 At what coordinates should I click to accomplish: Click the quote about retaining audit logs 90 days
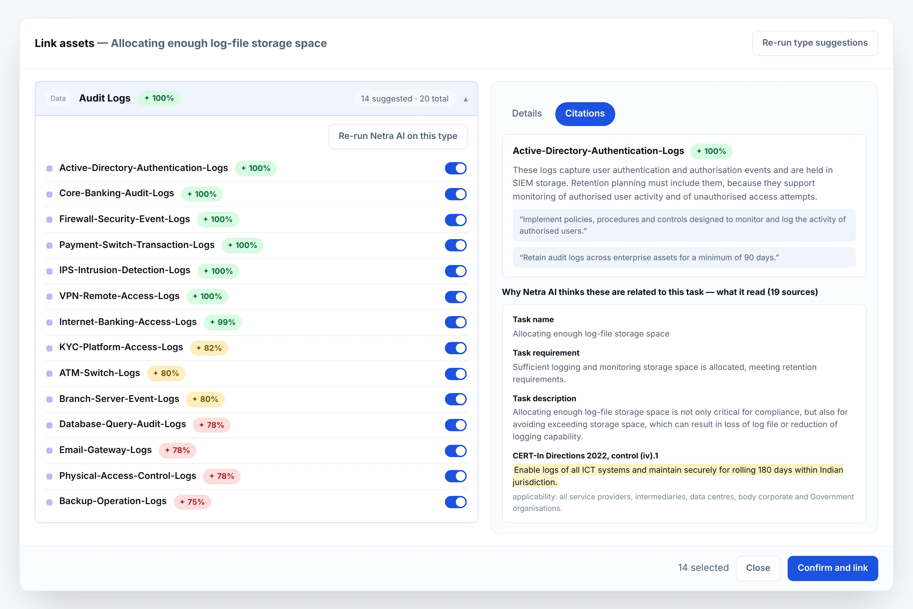click(x=684, y=257)
